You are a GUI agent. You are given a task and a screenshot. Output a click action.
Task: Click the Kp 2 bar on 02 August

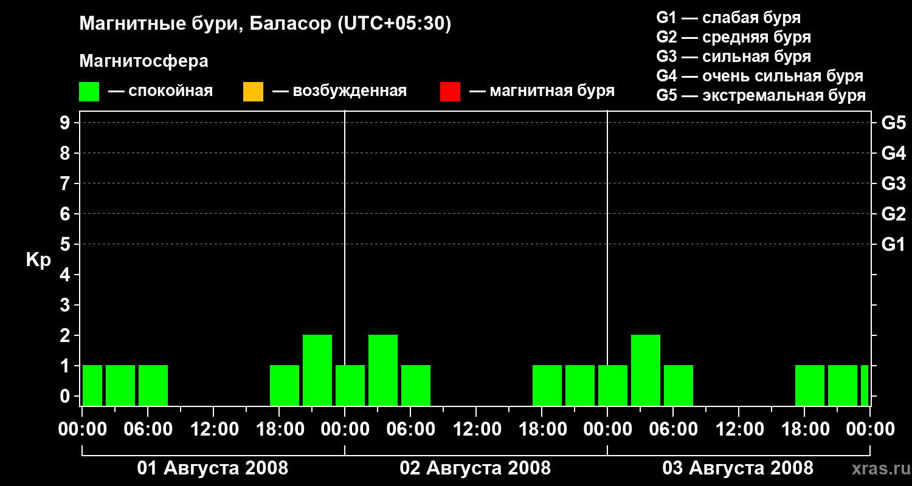pyautogui.click(x=383, y=370)
